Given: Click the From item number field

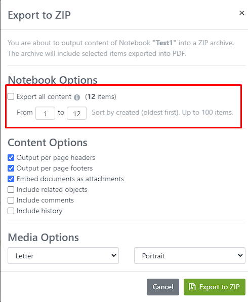Looking at the screenshot, I should pos(46,113).
